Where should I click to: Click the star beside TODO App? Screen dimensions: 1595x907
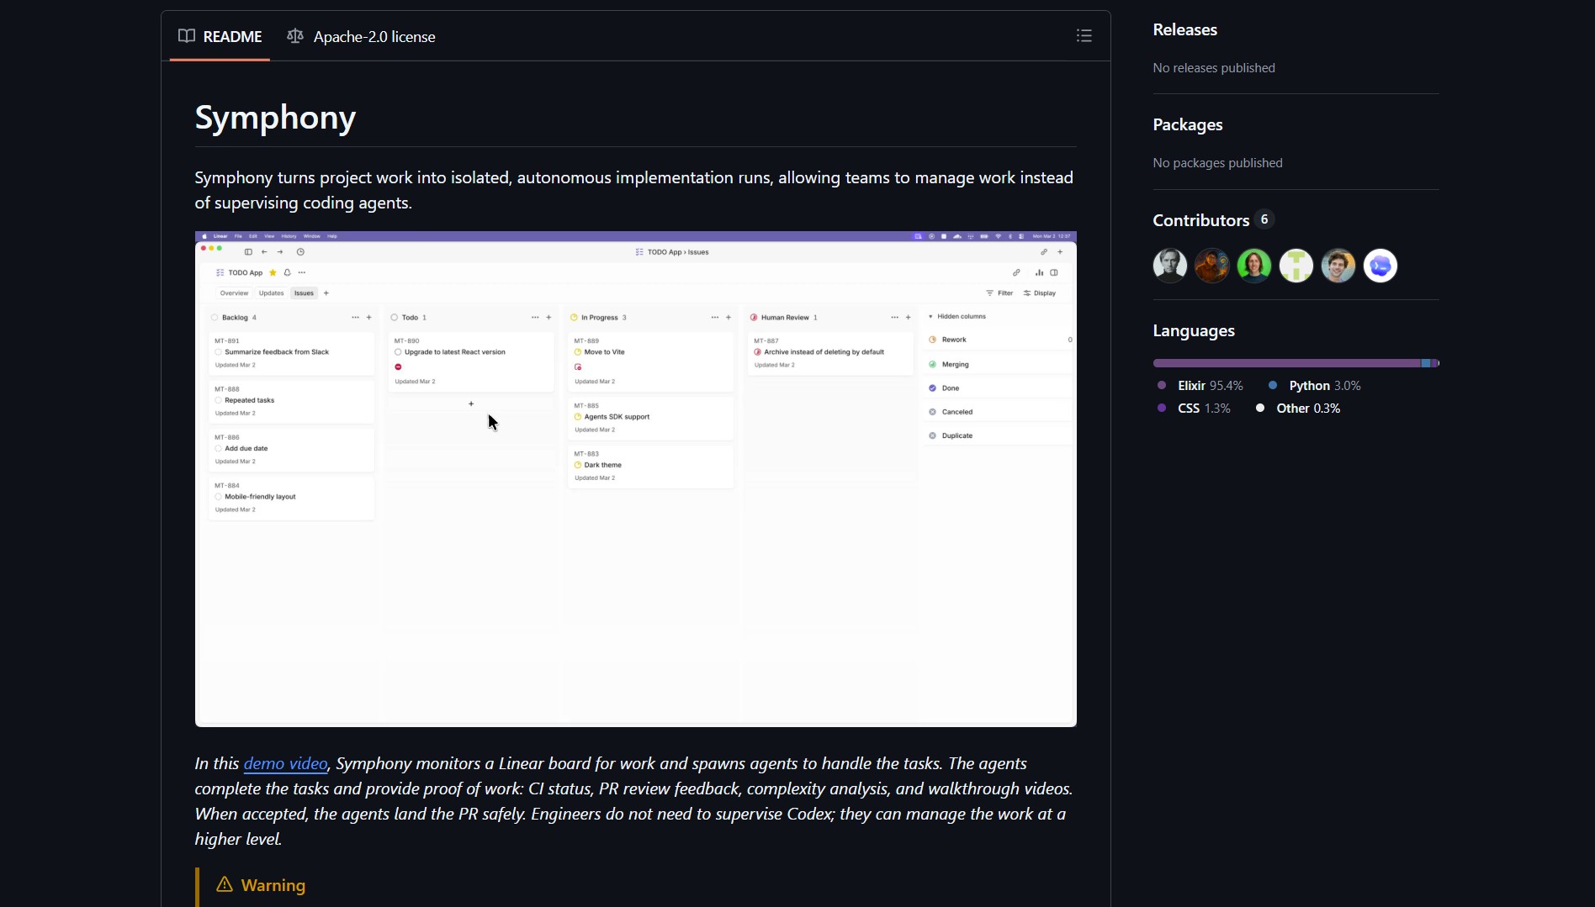click(273, 272)
